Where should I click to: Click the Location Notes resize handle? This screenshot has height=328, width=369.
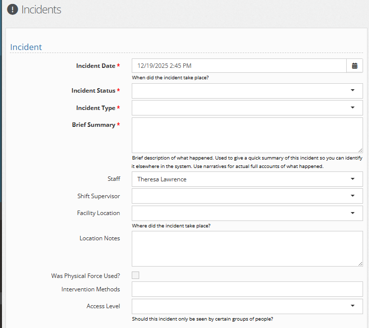click(360, 263)
